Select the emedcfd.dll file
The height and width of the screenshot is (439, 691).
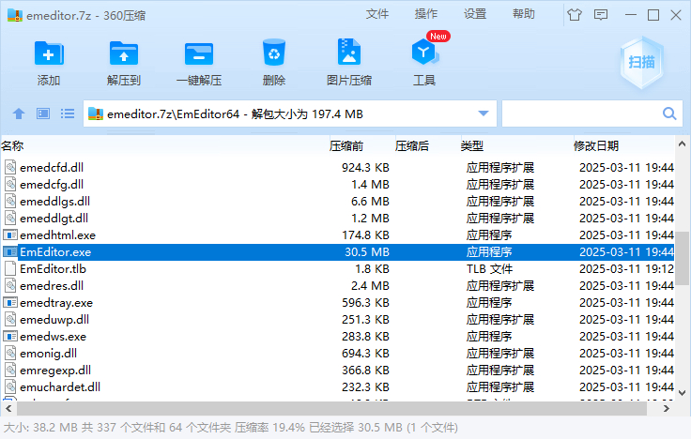pyautogui.click(x=52, y=167)
